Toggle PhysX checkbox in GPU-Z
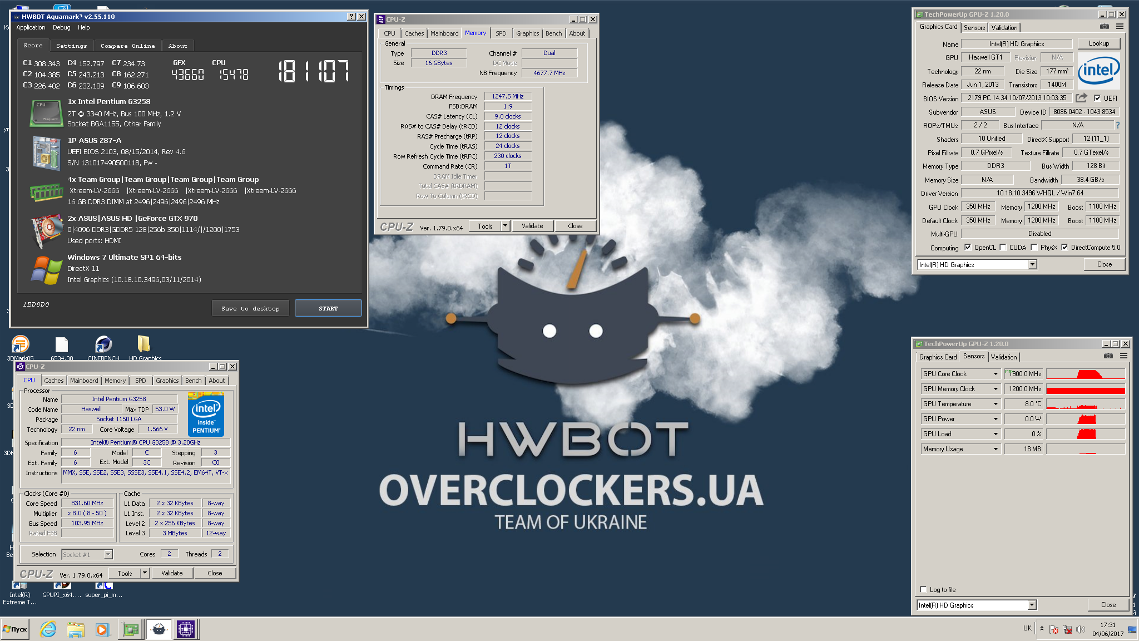The image size is (1139, 641). click(x=1034, y=248)
